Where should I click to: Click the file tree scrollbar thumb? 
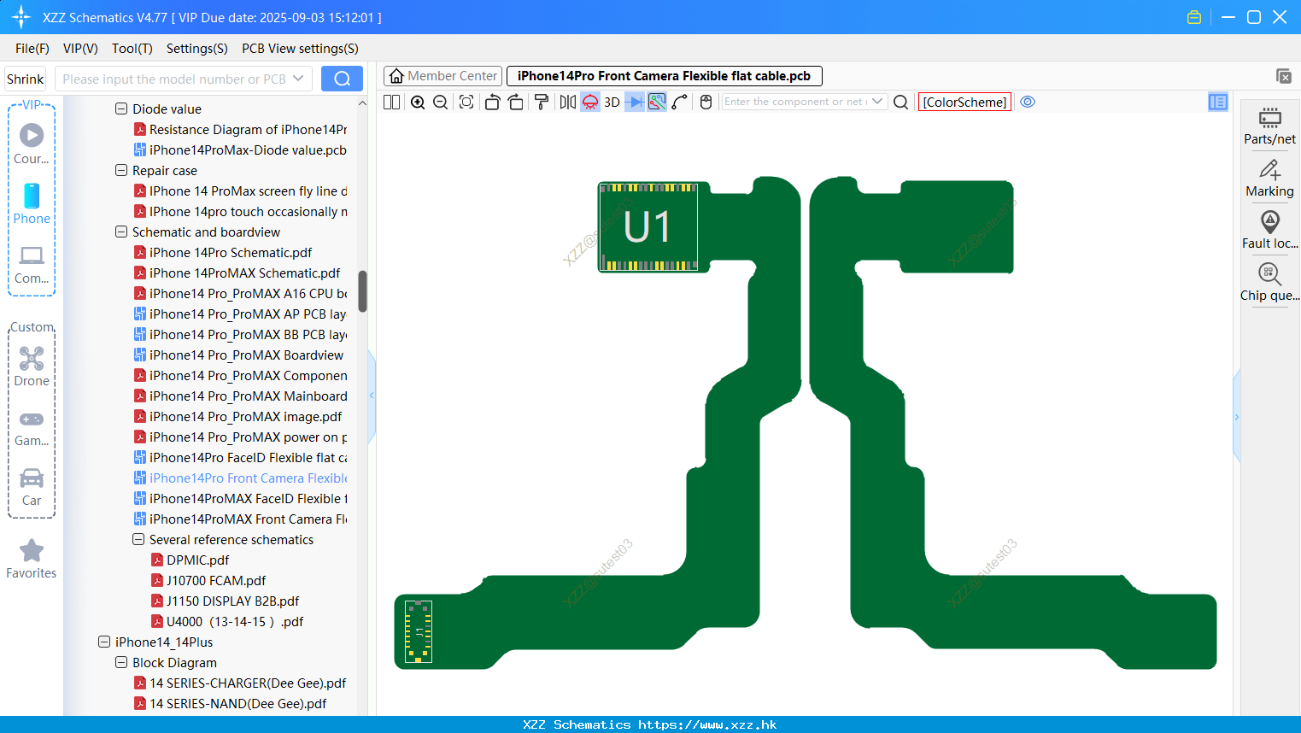(362, 291)
